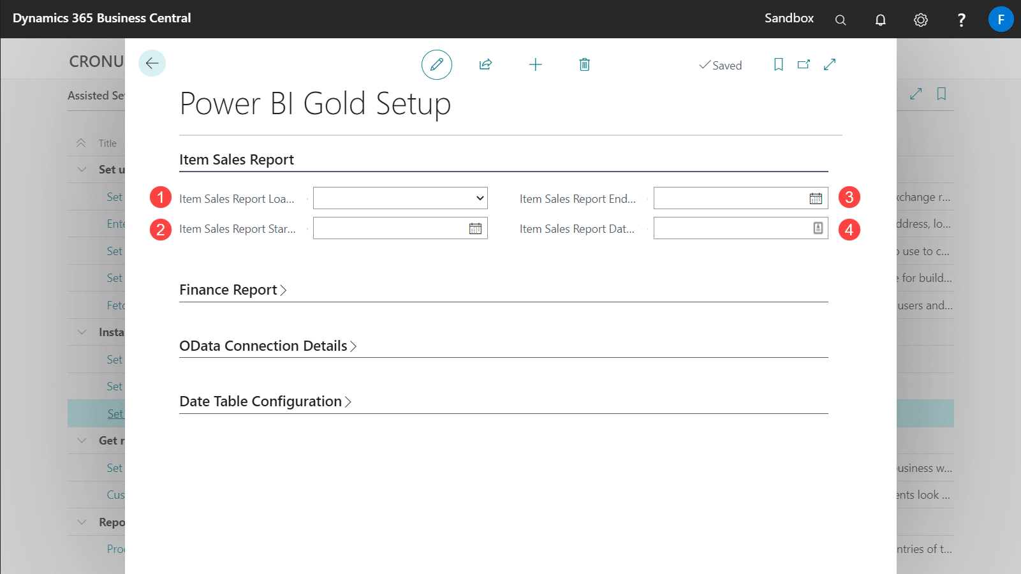Open search in the top bar
This screenshot has height=574, width=1021.
(x=841, y=20)
